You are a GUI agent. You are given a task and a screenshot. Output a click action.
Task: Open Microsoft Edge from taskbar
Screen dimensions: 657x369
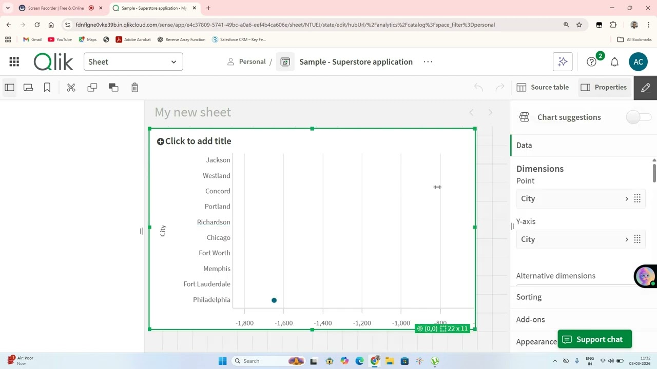359,361
